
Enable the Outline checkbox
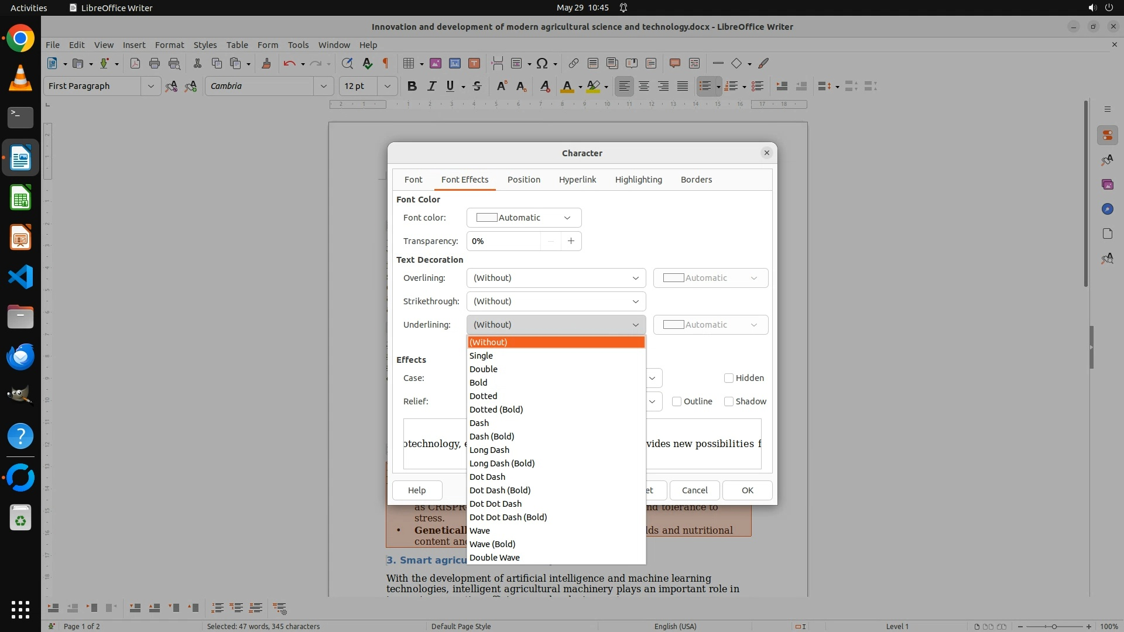pyautogui.click(x=677, y=401)
